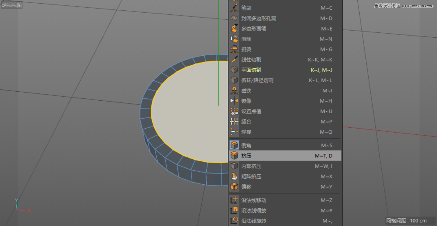
Task: Click the 矩阵挤压 Matrix Extrude icon
Action: (234, 176)
